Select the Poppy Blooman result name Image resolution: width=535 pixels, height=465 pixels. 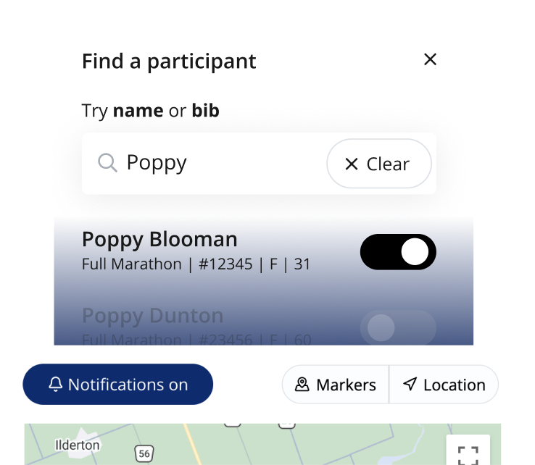pos(159,240)
